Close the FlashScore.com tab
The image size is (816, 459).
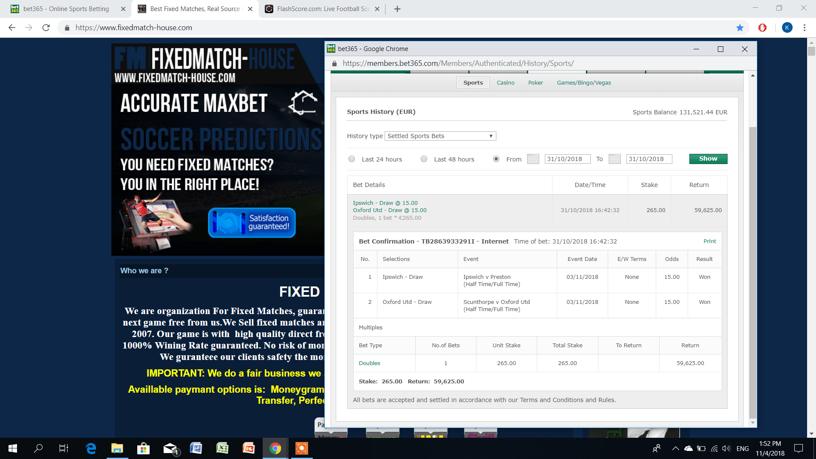pos(377,9)
